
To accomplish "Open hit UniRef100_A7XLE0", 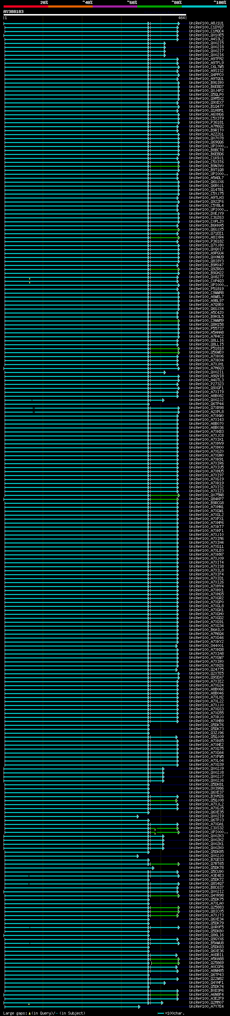I will [x=206, y=551].
